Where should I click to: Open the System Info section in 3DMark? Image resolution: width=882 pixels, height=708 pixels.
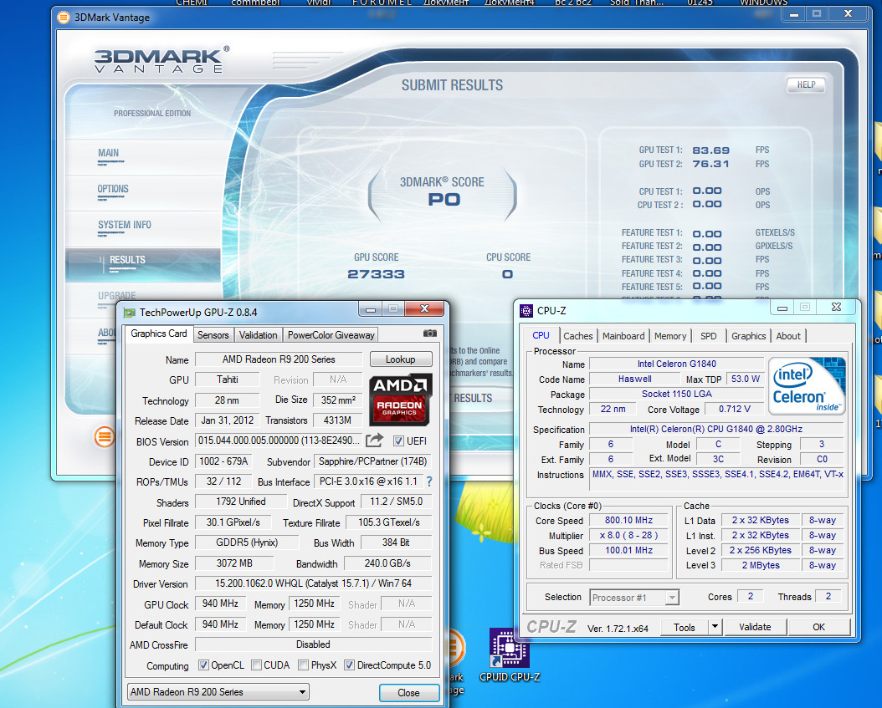tap(125, 225)
